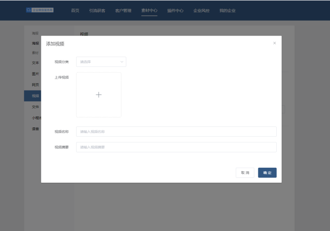Viewport: 330px width, 231px height.
Task: Select the 文件 sidebar item
Action: pos(35,107)
